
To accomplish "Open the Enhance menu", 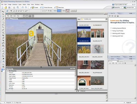I will pyautogui.click(x=15, y=4).
